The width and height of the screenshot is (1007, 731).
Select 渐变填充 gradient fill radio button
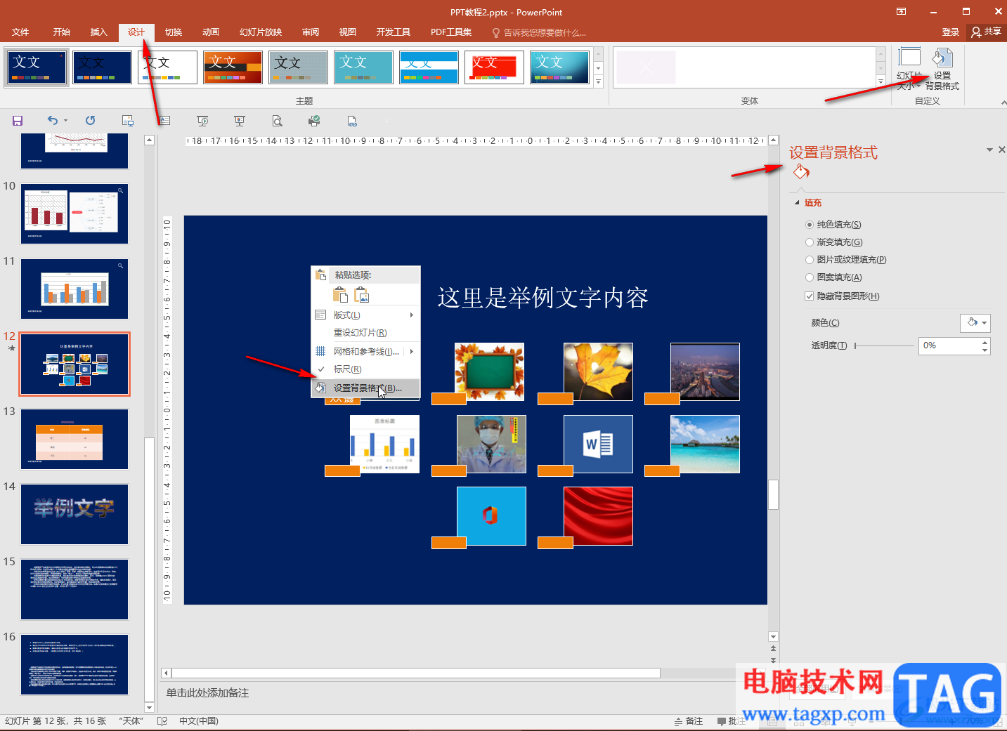pyautogui.click(x=810, y=242)
